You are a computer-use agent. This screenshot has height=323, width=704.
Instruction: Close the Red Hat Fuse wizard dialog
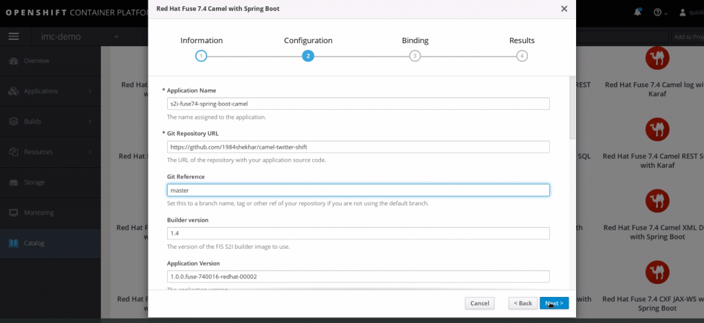[x=564, y=9]
